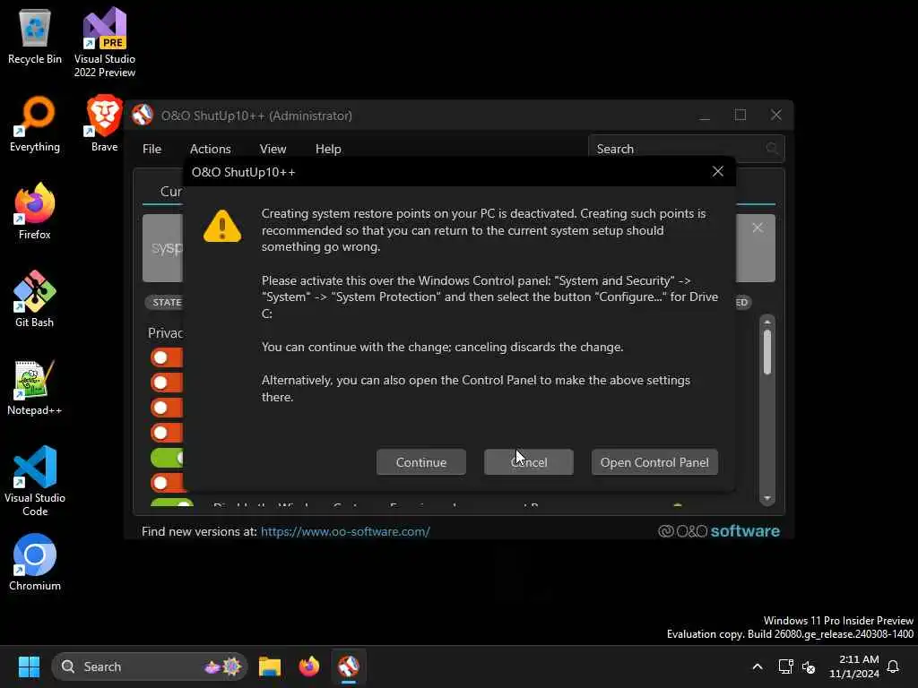The width and height of the screenshot is (918, 688).
Task: Open Recycle Bin desktop icon
Action: point(35,38)
